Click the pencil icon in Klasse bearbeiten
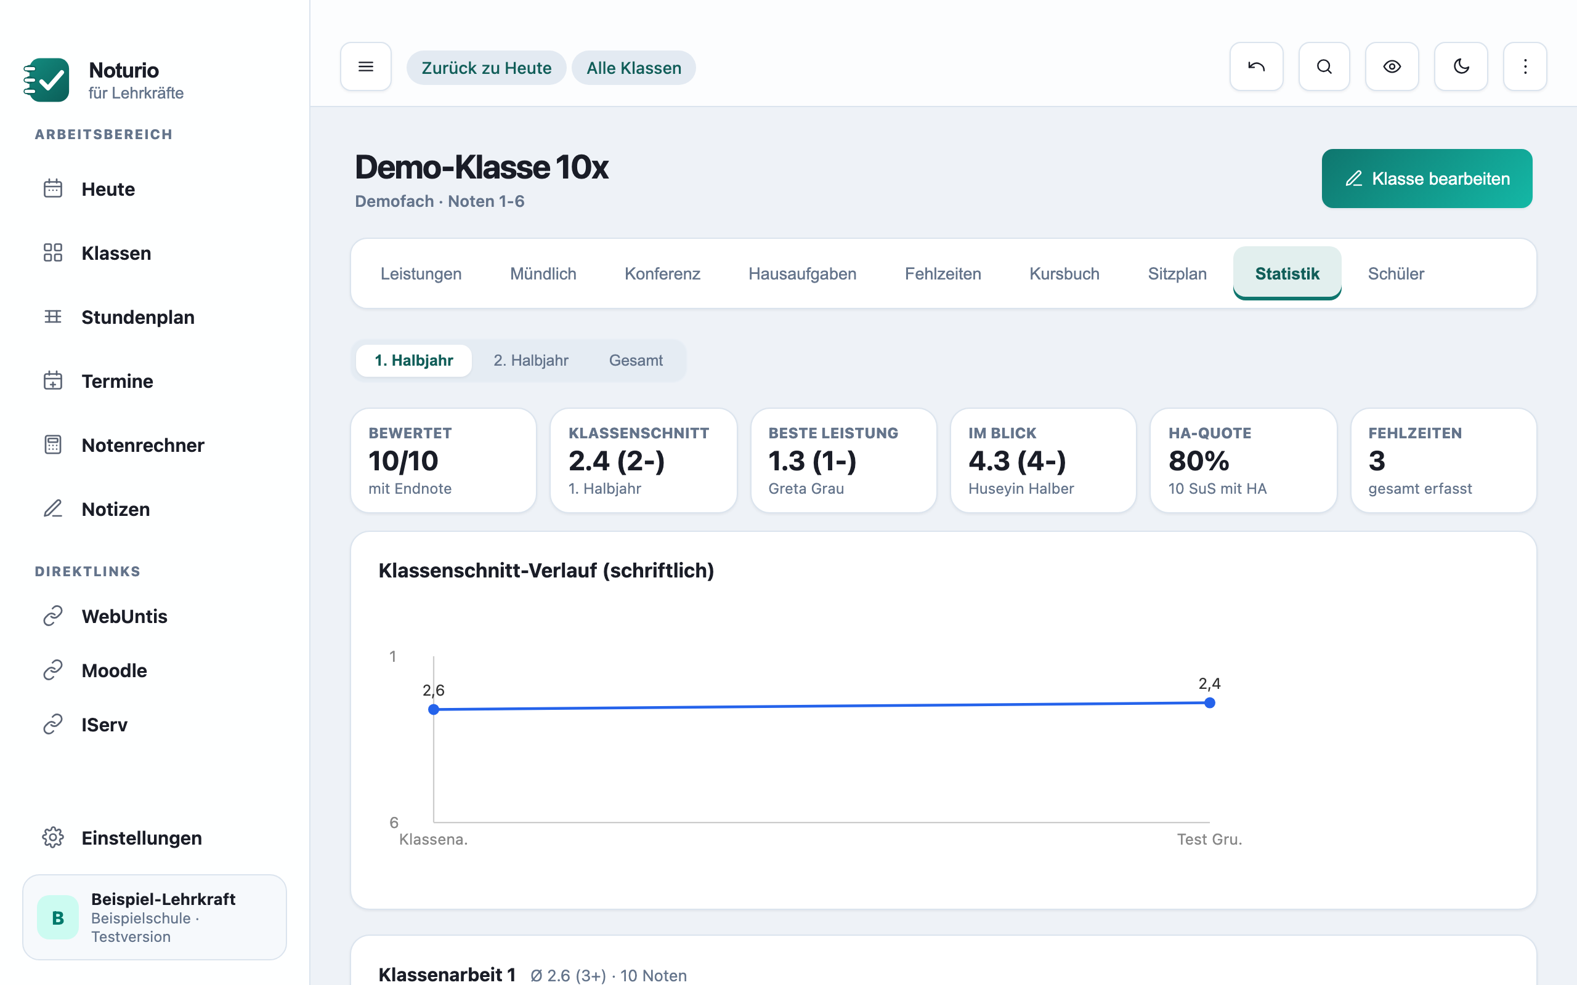This screenshot has height=985, width=1577. pos(1354,179)
